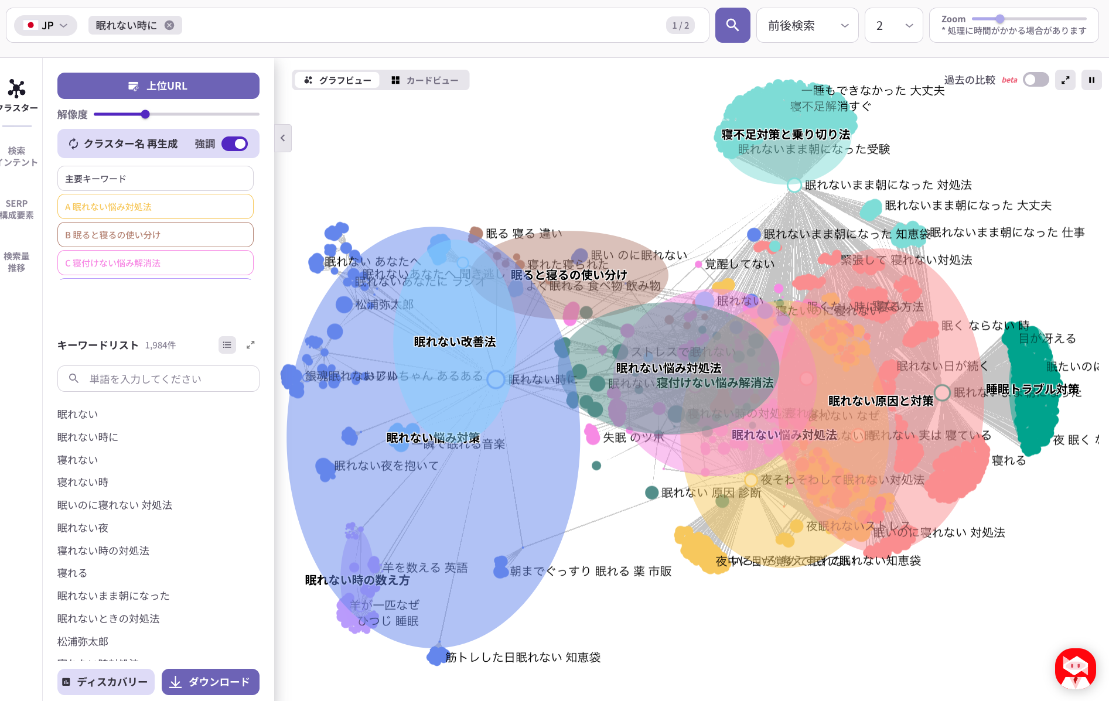Click the purple search magnifier button
Image resolution: width=1109 pixels, height=701 pixels.
click(x=732, y=25)
